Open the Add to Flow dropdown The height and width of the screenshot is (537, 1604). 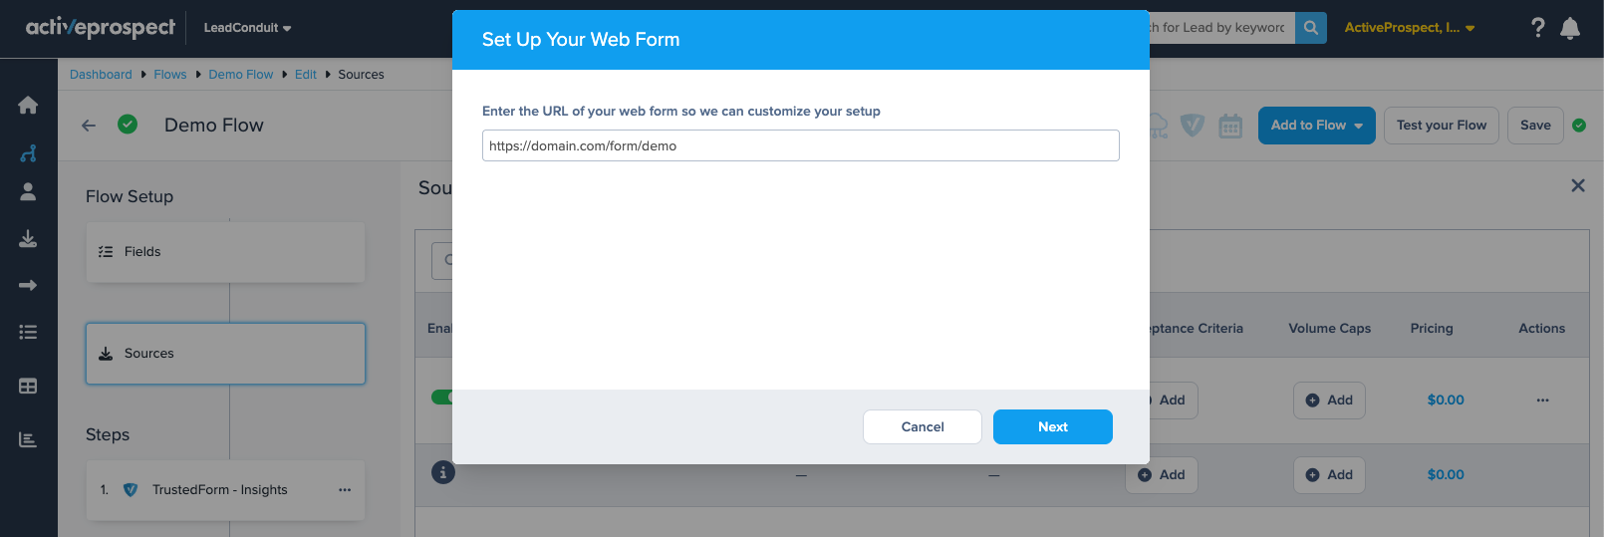click(x=1316, y=126)
